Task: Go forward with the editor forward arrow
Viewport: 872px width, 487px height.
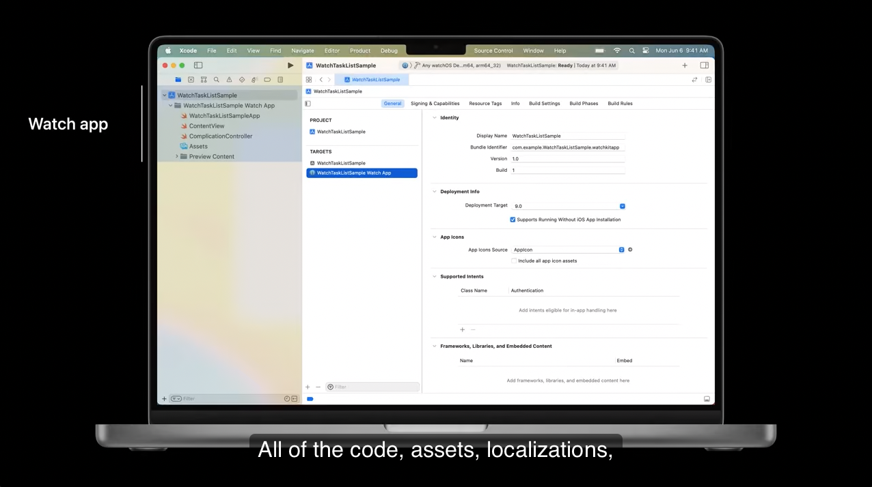Action: pos(329,80)
